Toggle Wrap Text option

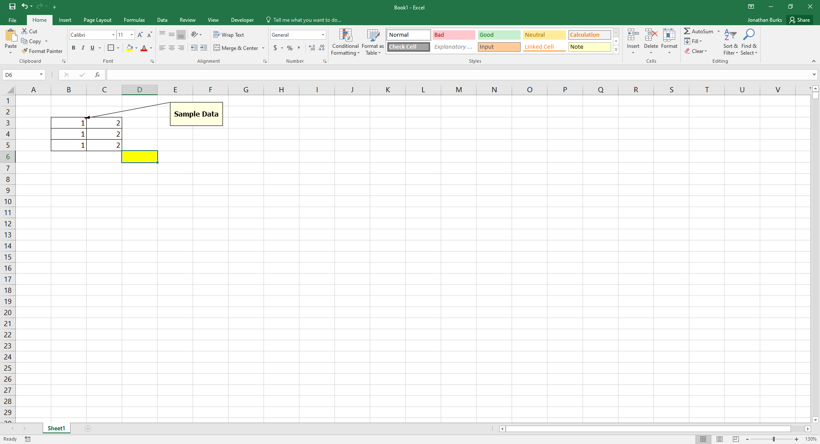coord(229,35)
